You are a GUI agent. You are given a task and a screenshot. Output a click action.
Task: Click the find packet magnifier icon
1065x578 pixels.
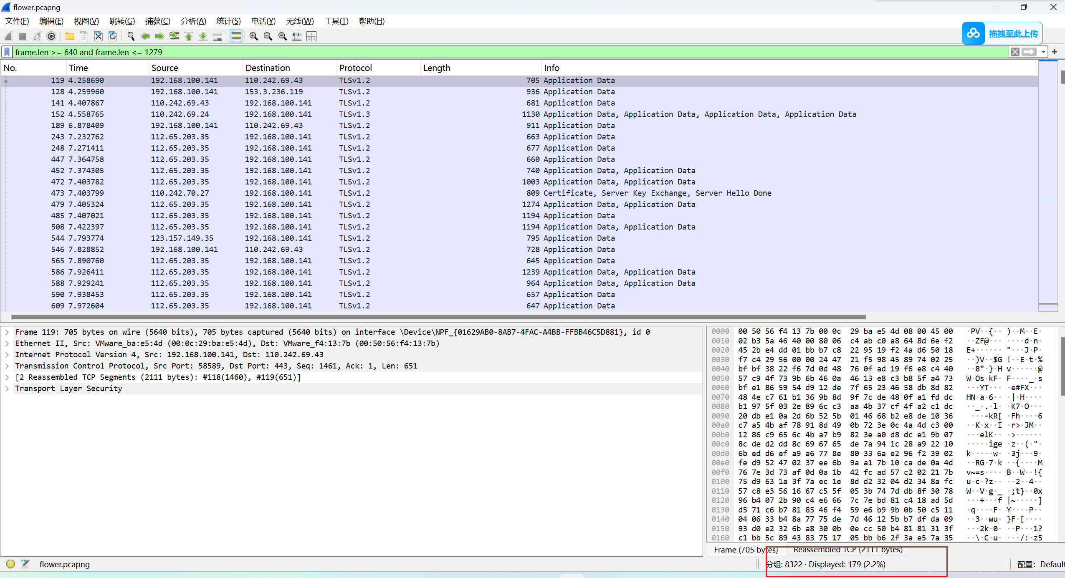coord(131,37)
